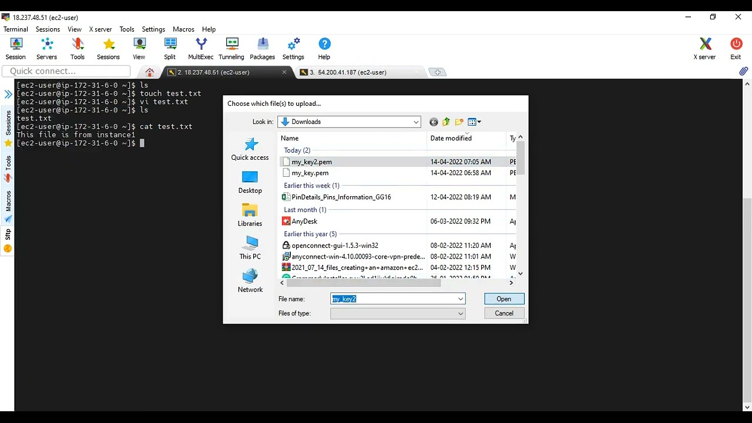Click the Quick connect input field
The image size is (752, 423).
click(x=66, y=71)
